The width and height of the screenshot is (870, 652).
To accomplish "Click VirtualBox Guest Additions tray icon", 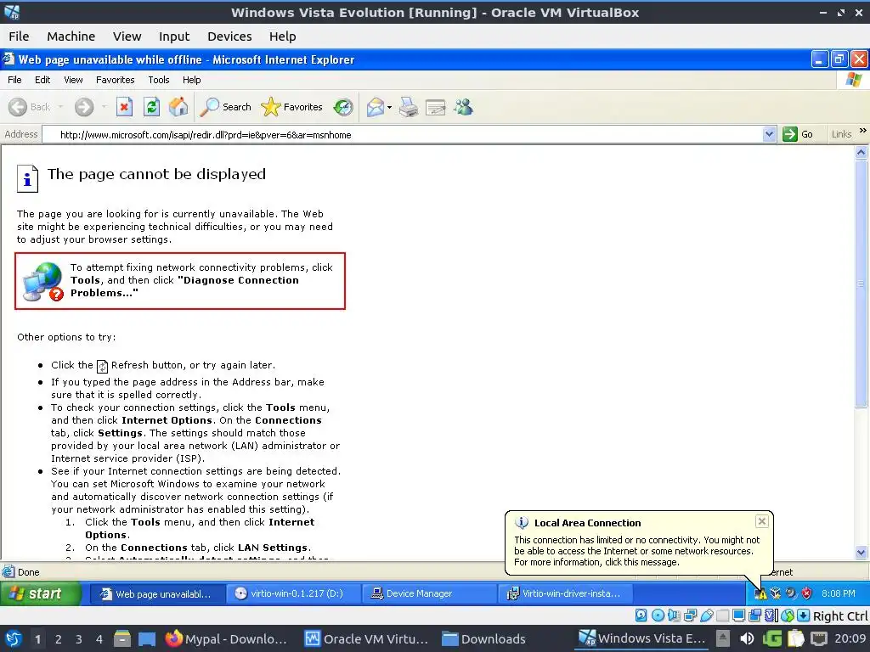I will coord(776,593).
